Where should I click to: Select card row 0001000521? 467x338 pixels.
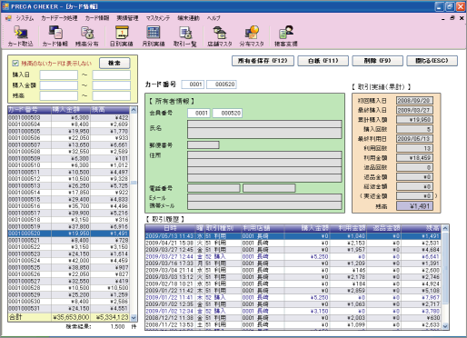pyautogui.click(x=69, y=240)
